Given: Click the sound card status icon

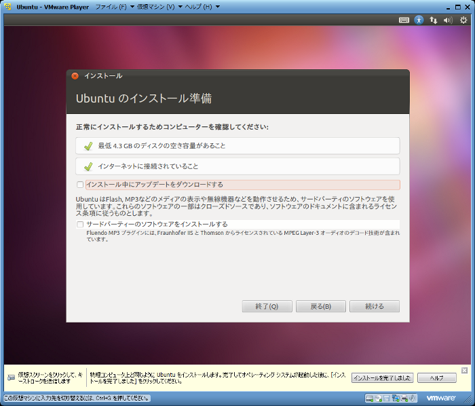Looking at the screenshot, I should point(413,398).
